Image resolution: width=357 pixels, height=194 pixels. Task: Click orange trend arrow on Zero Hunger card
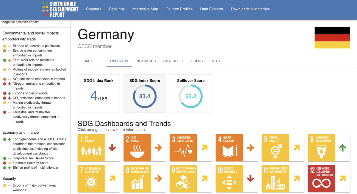[x=158, y=148]
